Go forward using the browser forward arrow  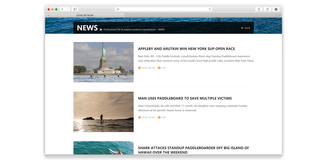pyautogui.click(x=68, y=9)
